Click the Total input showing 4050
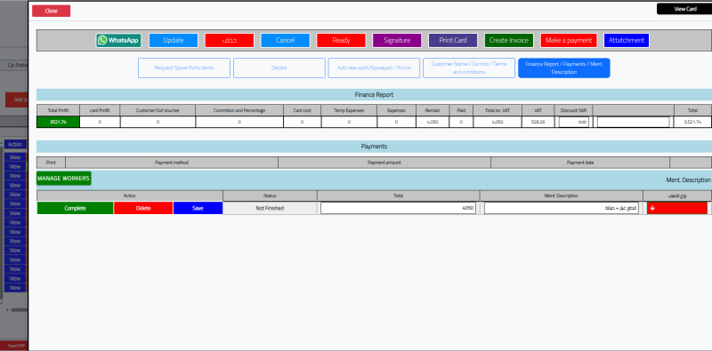Image resolution: width=712 pixels, height=351 pixels. (398, 208)
